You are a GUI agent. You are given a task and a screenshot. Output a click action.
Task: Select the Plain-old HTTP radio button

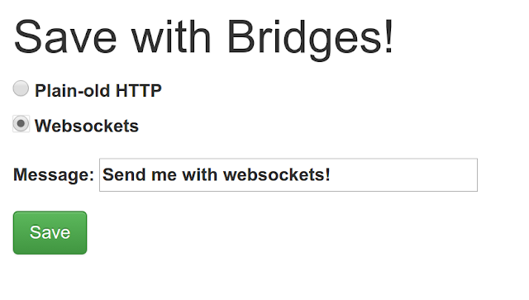point(21,88)
